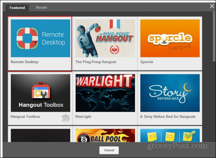Screen dimensions: 216x158
Task: Click the Cancel button
Action: [x=109, y=150]
